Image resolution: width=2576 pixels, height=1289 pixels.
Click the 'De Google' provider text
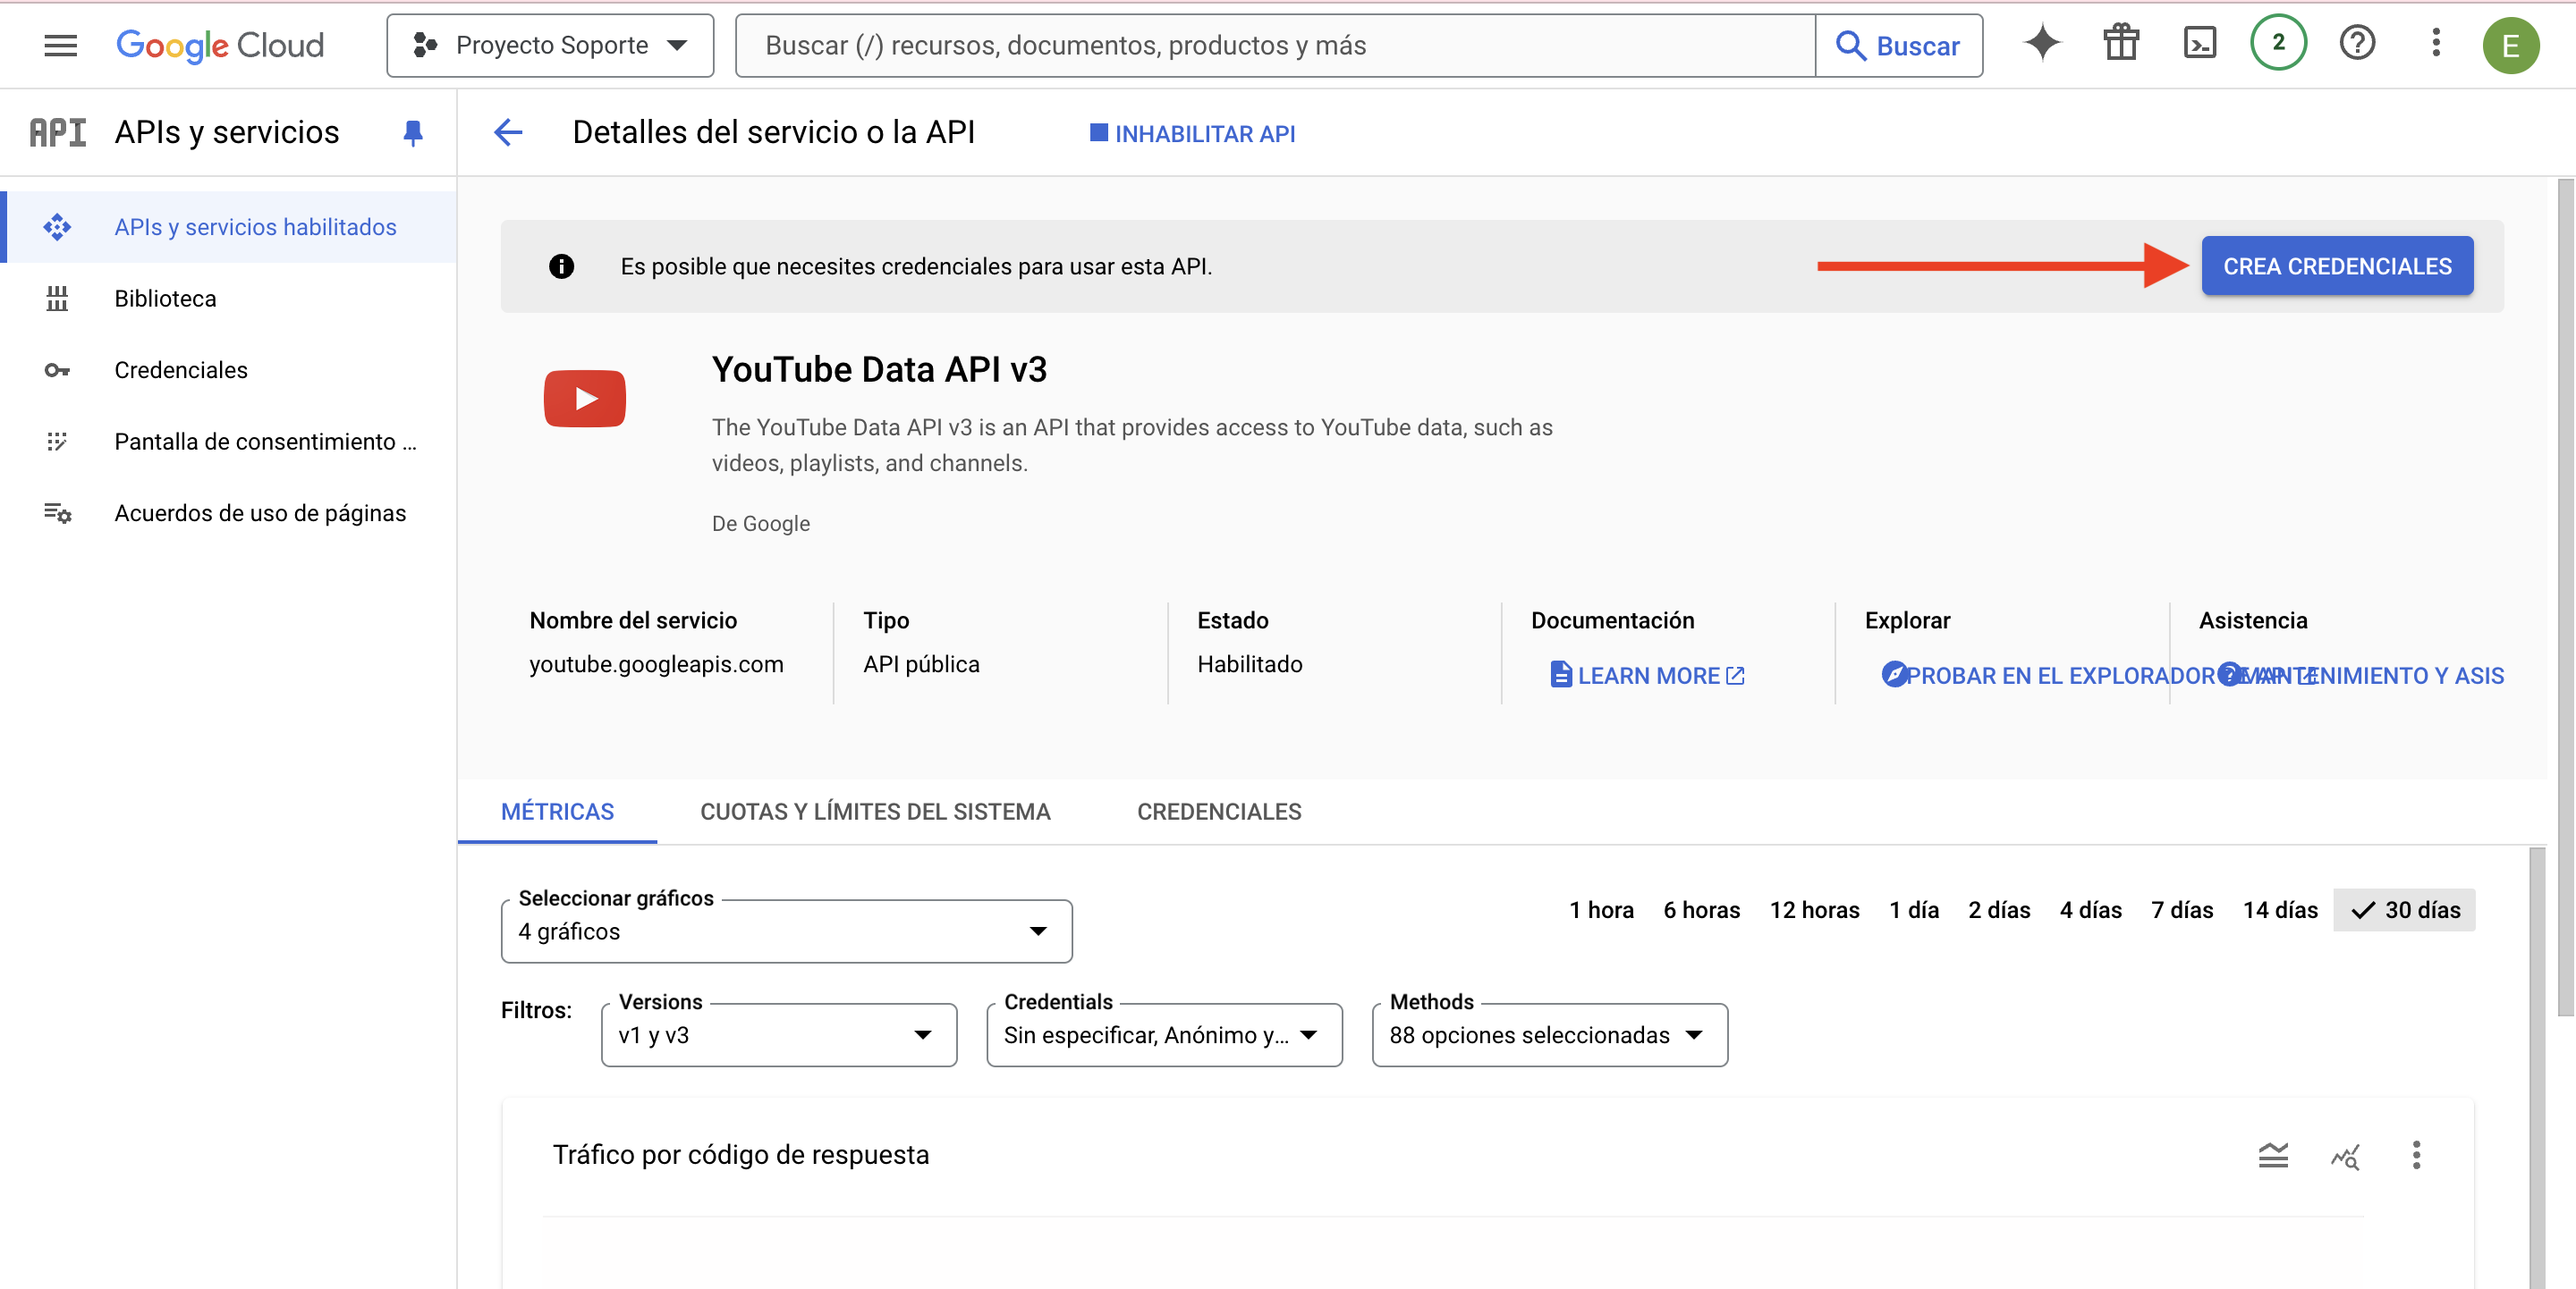tap(761, 524)
